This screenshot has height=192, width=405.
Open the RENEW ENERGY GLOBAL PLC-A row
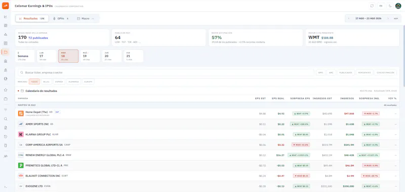pos(207,155)
